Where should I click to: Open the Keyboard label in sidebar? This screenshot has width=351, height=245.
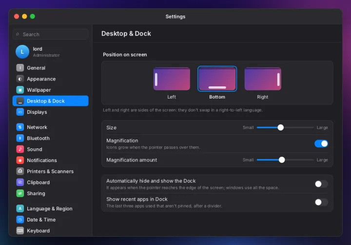pyautogui.click(x=39, y=231)
